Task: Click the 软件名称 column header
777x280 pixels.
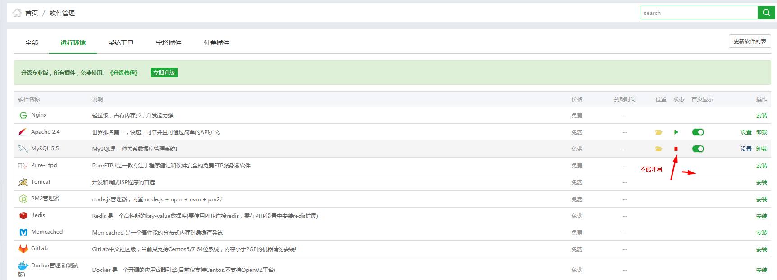Action: [29, 99]
